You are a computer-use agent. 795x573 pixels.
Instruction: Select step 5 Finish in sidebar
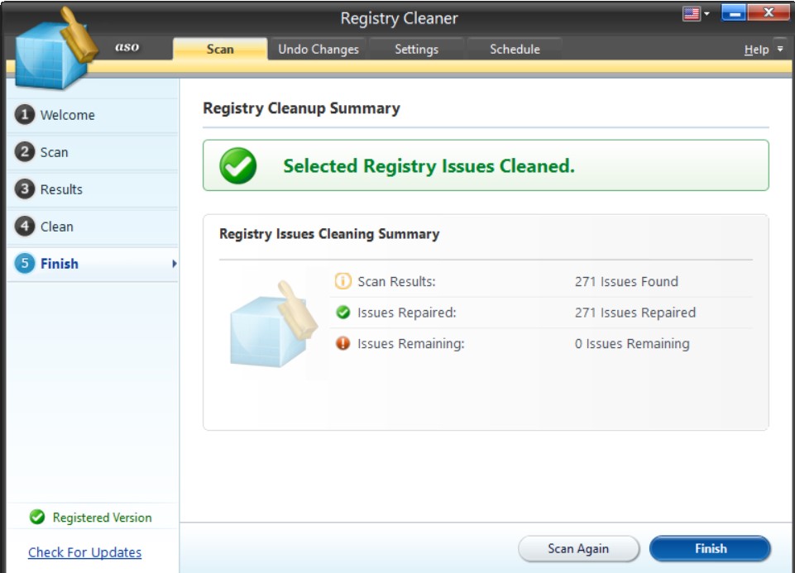point(93,264)
